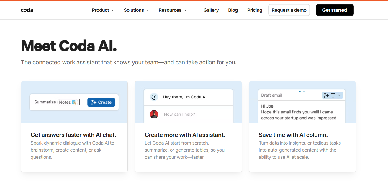Image resolution: width=388 pixels, height=191 pixels.
Task: Click the coda logo in header
Action: click(x=27, y=10)
